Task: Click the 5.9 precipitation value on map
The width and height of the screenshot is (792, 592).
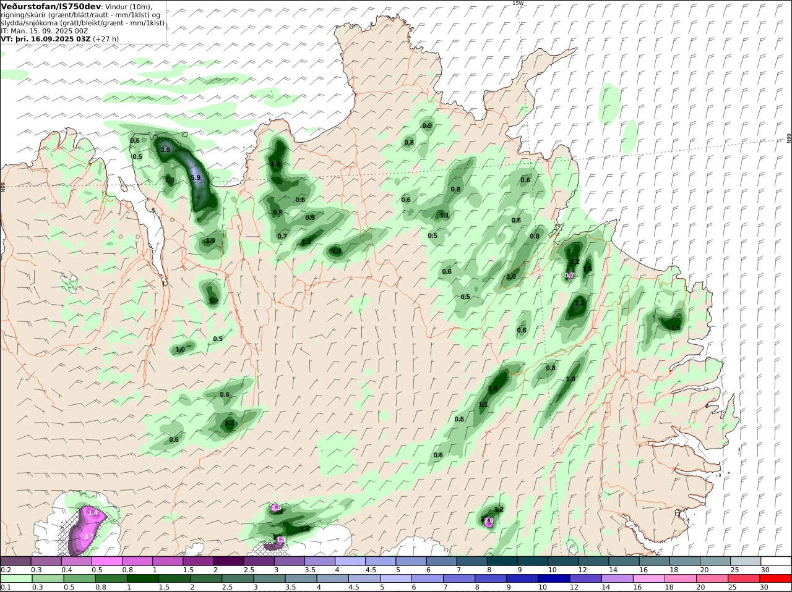Action: point(196,178)
